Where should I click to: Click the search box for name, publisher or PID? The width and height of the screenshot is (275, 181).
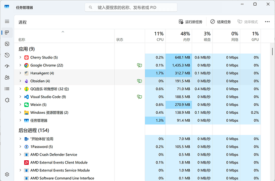point(131,7)
